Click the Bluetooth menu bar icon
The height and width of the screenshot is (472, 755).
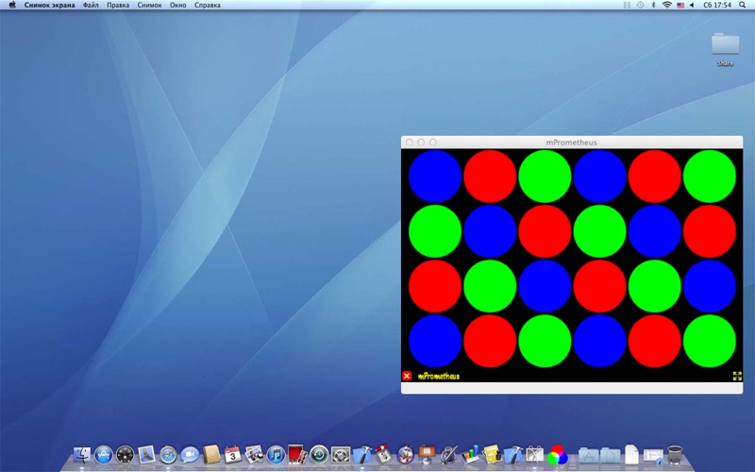(x=653, y=5)
